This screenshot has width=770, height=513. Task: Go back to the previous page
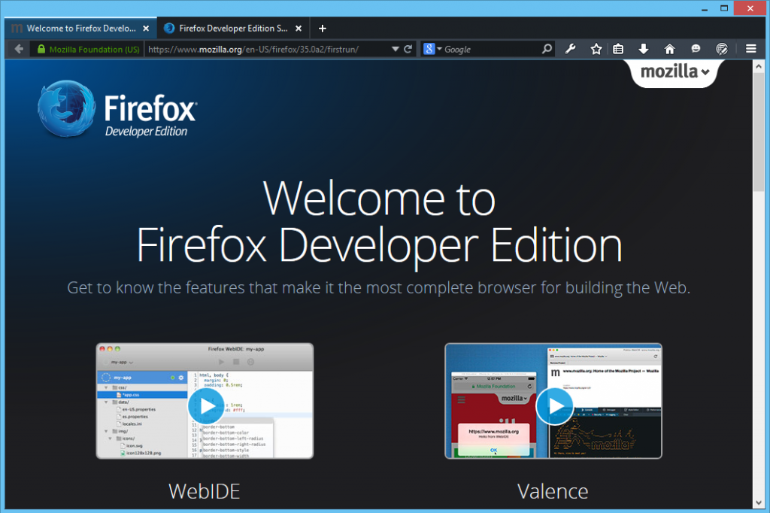19,49
